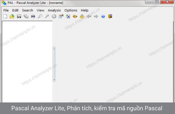175x114 pixels.
Task: Open Help with the blue question mark icon
Action: coord(103,16)
